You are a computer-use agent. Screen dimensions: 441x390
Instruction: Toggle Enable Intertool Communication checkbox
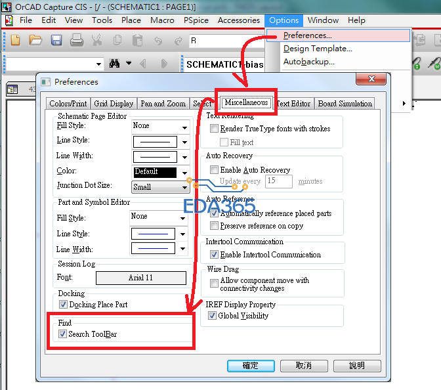coord(214,255)
